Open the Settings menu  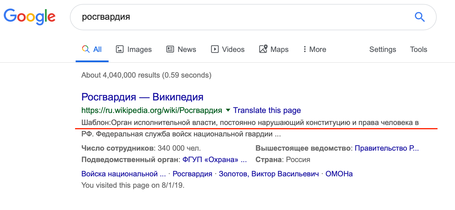[x=383, y=49]
